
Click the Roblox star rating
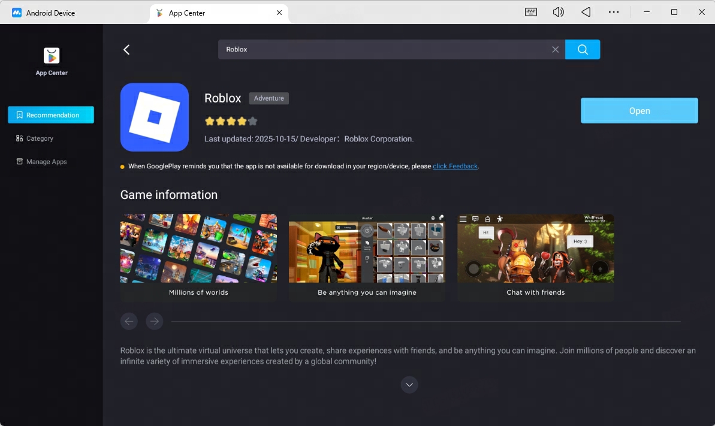pyautogui.click(x=231, y=120)
